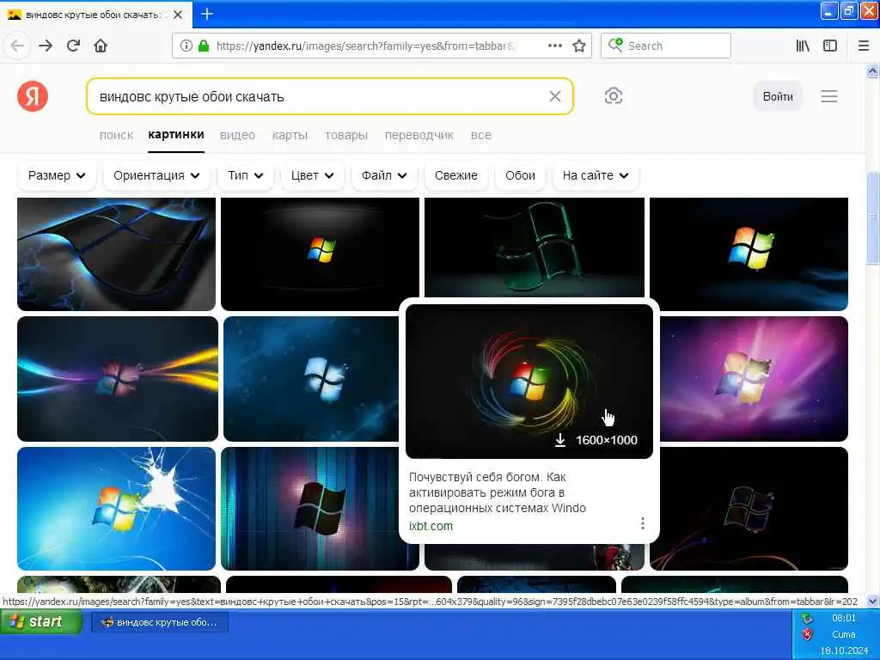Expand the Тип filter dropdown
The image size is (880, 660).
(245, 175)
